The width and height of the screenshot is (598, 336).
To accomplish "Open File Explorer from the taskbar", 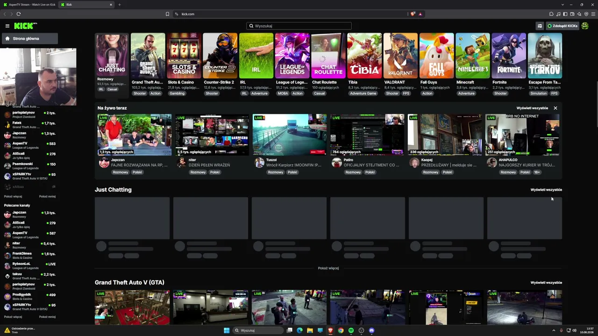I will 310,330.
